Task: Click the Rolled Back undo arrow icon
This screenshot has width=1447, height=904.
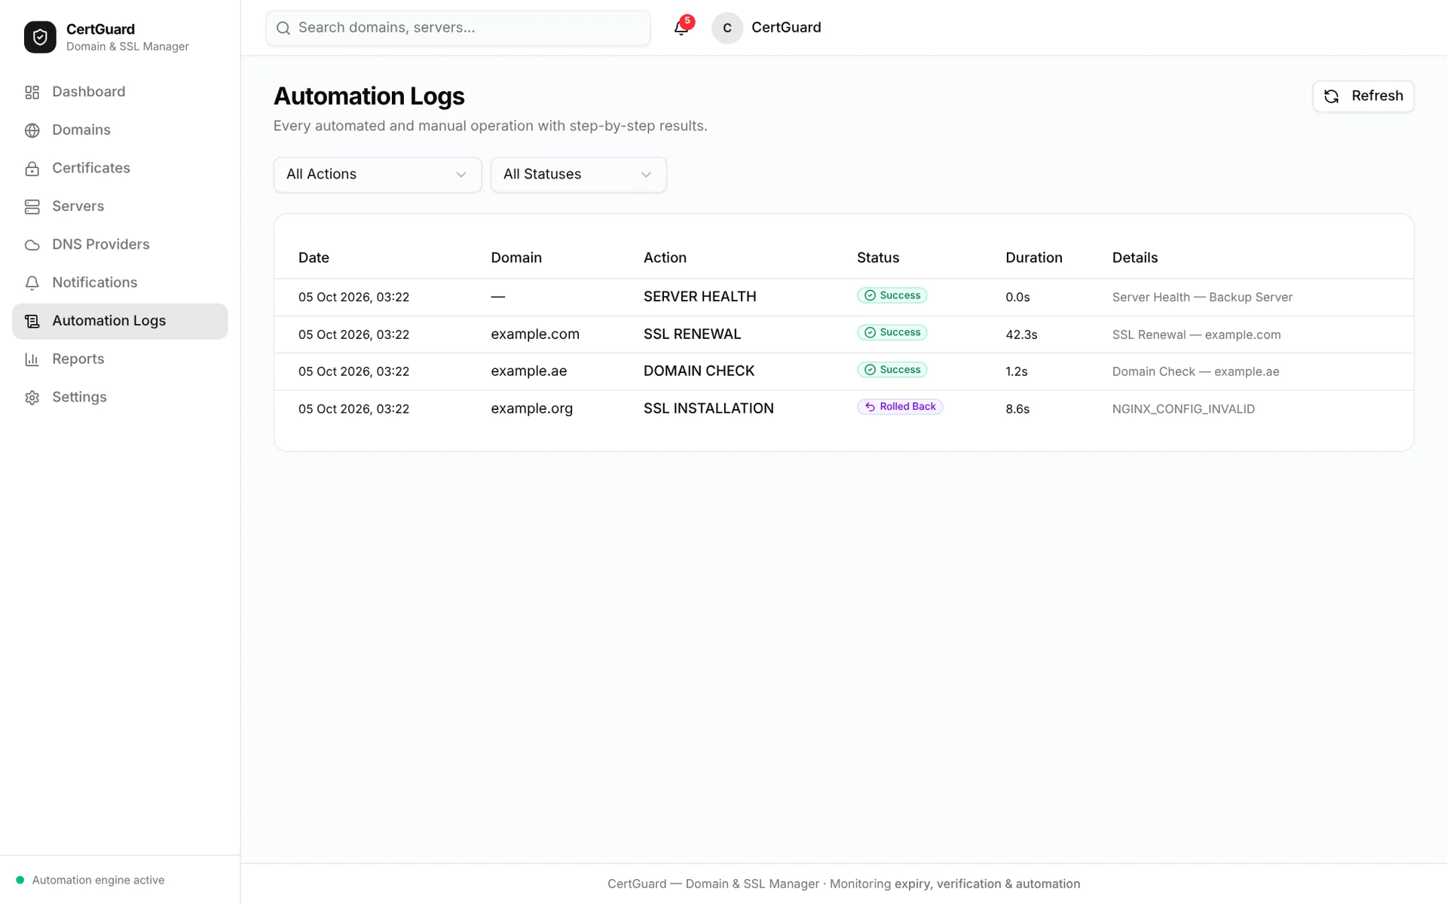Action: 870,407
